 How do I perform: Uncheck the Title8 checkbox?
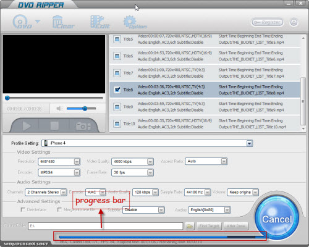pos(117,90)
